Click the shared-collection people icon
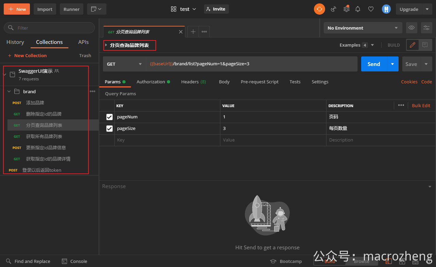The image size is (436, 267). click(x=57, y=71)
